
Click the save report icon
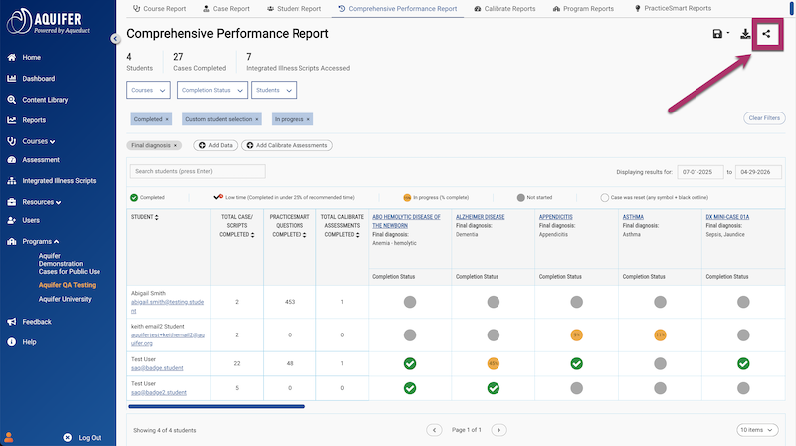coord(717,34)
